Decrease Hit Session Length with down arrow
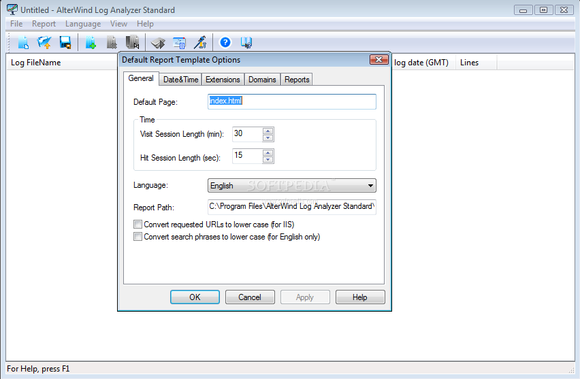 point(268,160)
